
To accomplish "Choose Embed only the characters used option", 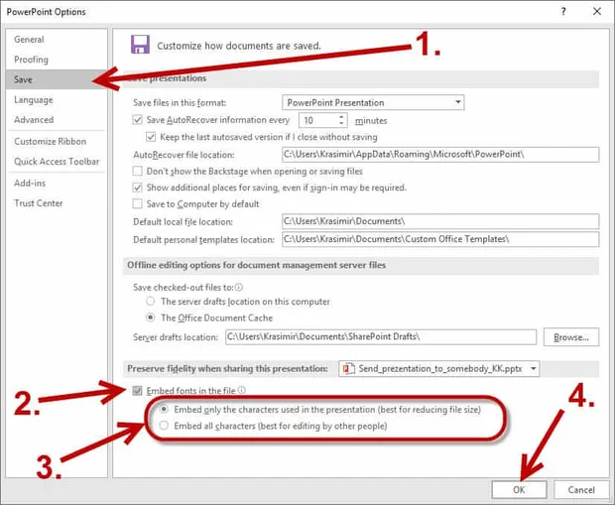I will pyautogui.click(x=164, y=409).
